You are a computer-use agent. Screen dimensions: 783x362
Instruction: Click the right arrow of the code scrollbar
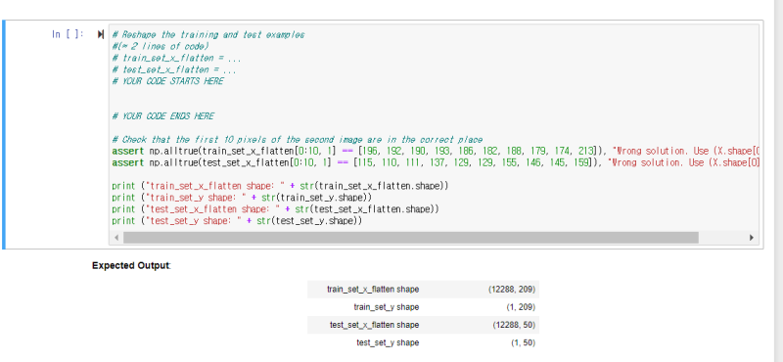pos(752,238)
